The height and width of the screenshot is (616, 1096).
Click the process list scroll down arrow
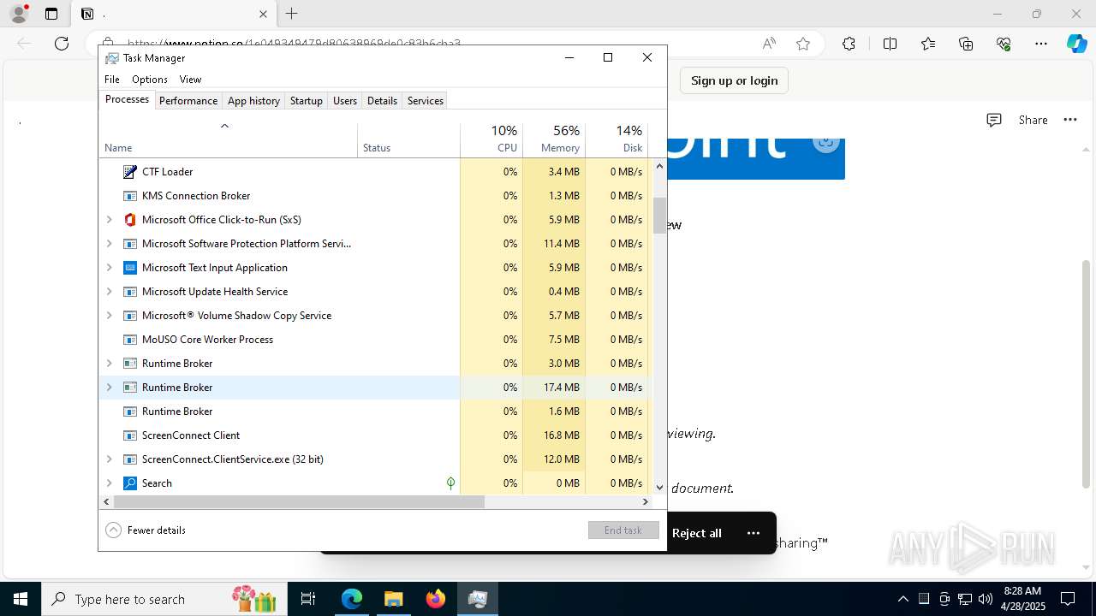click(659, 488)
